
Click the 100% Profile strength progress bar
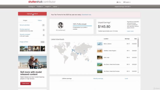82,26
